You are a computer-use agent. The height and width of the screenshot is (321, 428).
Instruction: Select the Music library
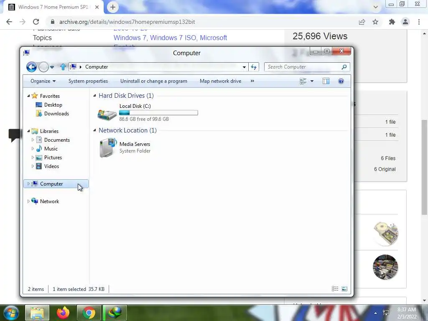click(51, 149)
